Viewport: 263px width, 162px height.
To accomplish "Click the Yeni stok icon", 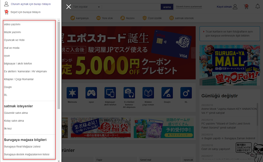I will pos(99,18).
